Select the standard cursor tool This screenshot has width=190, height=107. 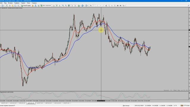[91, 6]
